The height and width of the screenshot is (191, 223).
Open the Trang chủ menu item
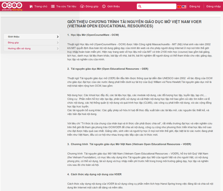(41, 6)
